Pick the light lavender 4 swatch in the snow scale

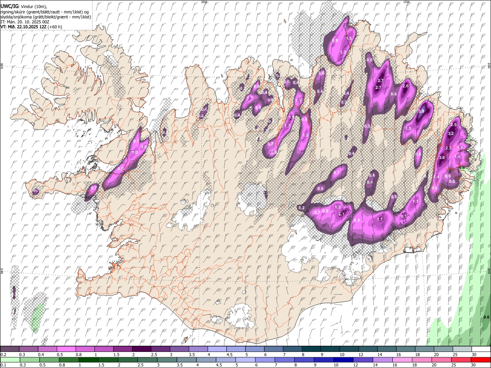[217, 349]
